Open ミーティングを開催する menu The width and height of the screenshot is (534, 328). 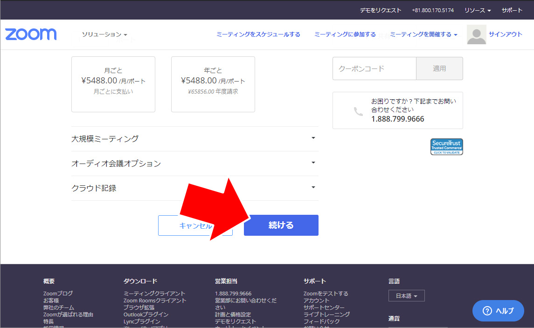click(x=423, y=34)
